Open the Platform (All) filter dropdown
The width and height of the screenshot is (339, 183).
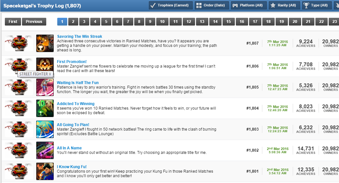click(x=249, y=5)
